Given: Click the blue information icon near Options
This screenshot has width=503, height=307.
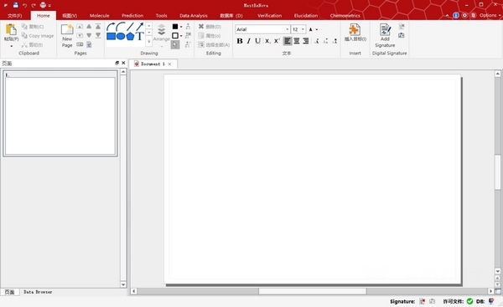Looking at the screenshot, I should point(456,15).
